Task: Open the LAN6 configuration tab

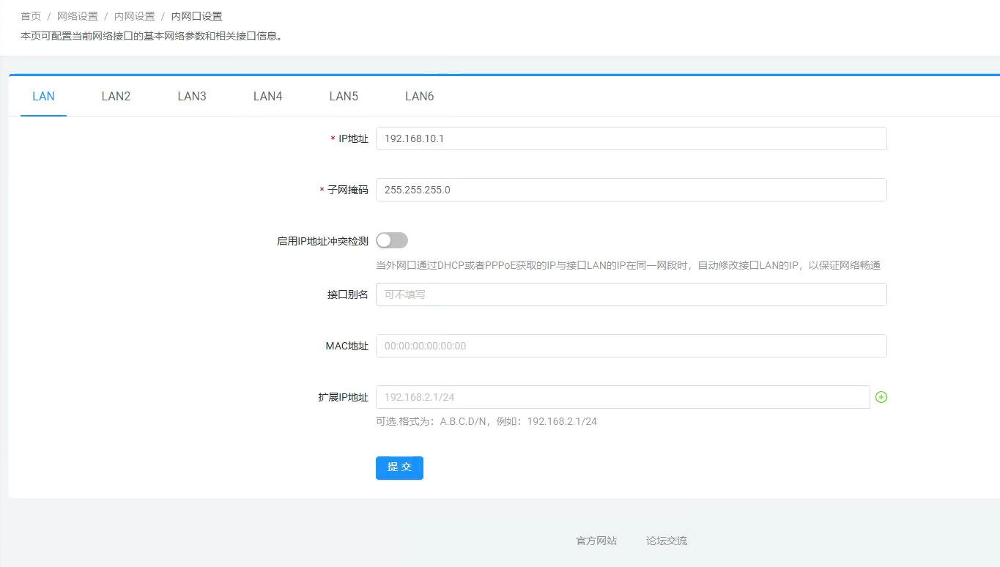Action: pos(419,96)
